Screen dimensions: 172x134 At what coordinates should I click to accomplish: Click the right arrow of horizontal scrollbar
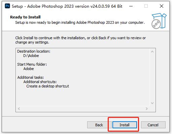(x=146, y=109)
